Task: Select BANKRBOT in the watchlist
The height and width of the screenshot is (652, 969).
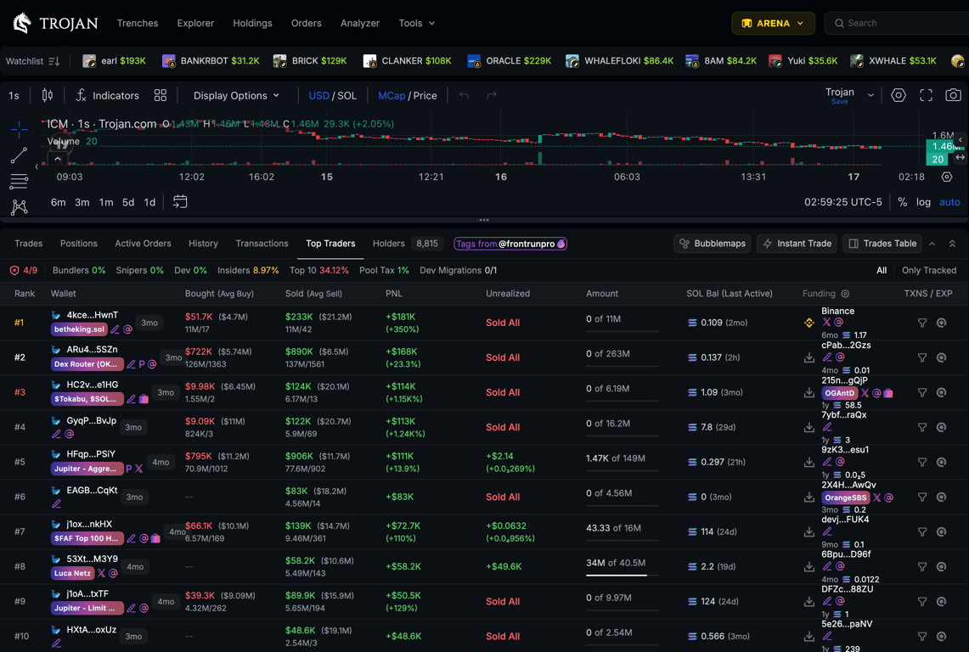Action: click(210, 60)
